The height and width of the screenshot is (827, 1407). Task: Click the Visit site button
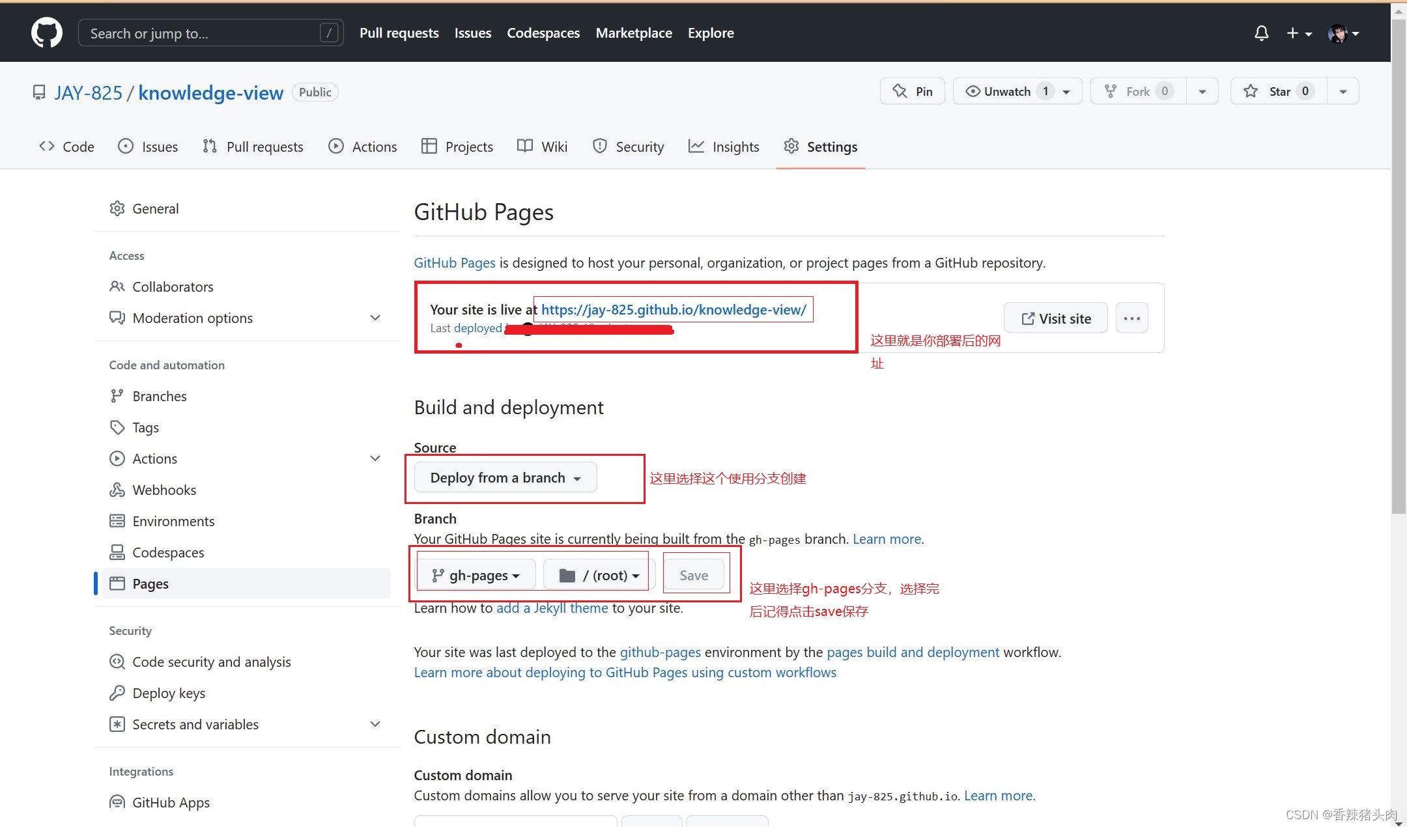[1055, 318]
